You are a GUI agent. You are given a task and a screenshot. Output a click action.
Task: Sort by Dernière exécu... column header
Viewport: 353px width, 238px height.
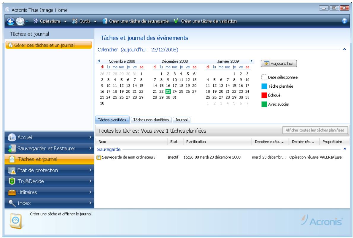(270, 141)
